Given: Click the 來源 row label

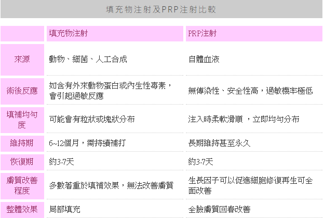Looking at the screenshot, I should point(22,60).
